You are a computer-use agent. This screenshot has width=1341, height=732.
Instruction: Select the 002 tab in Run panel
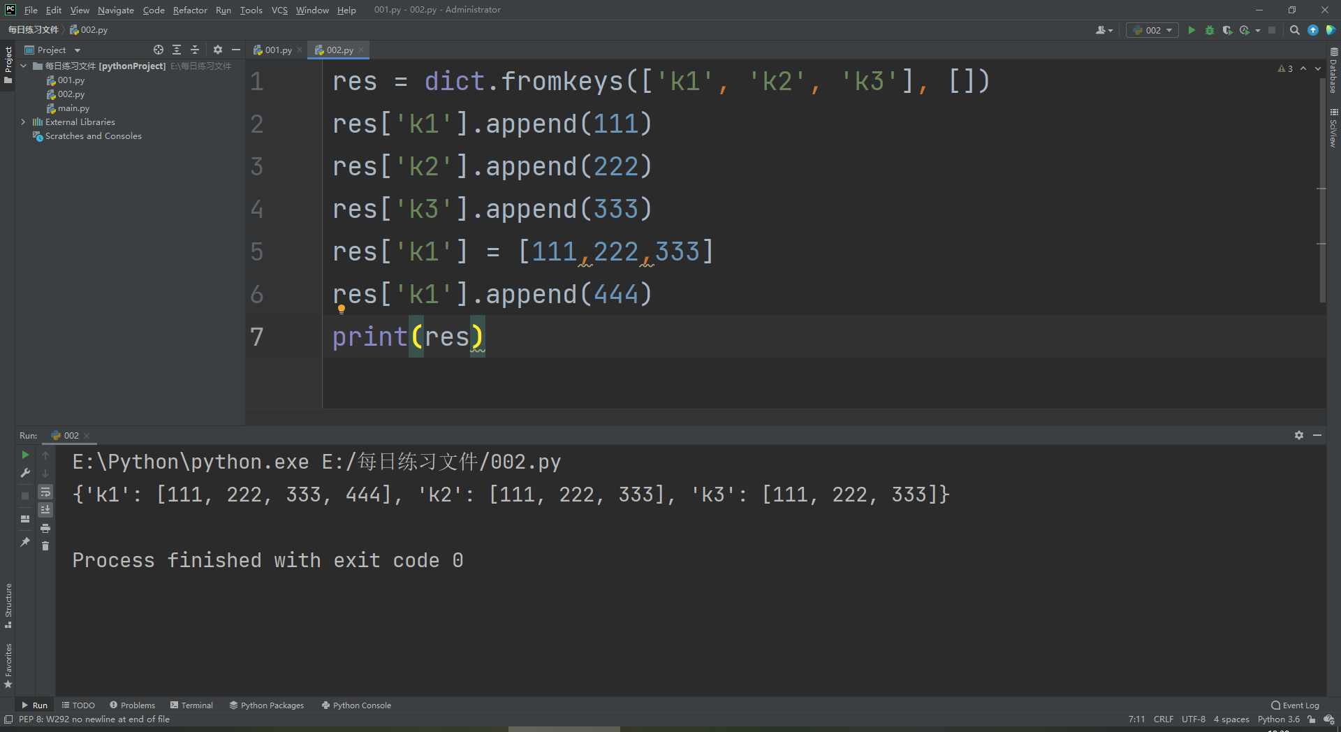[x=71, y=435]
